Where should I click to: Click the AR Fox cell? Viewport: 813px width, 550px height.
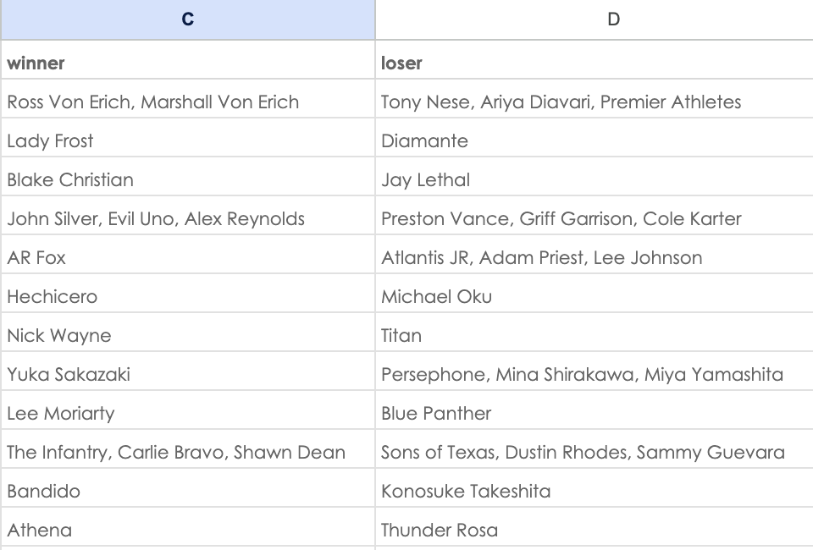188,254
